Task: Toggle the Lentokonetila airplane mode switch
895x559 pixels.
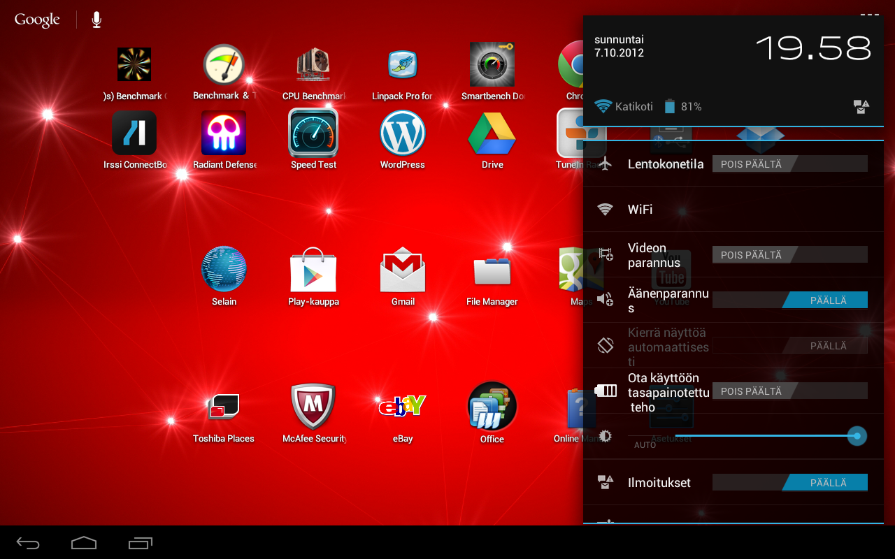Action: (x=790, y=164)
